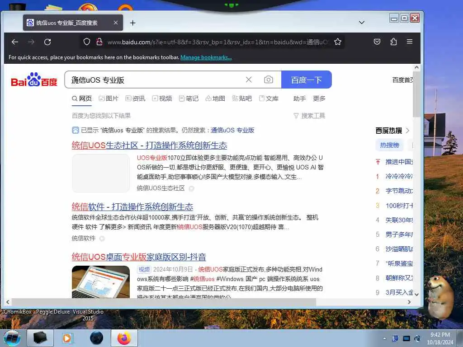The height and width of the screenshot is (347, 463).
Task: Click the 统信UOS生态社区 source label
Action: pos(161,188)
